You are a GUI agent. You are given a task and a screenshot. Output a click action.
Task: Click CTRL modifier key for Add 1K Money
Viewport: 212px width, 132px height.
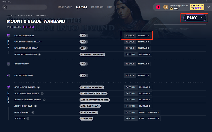(142, 112)
